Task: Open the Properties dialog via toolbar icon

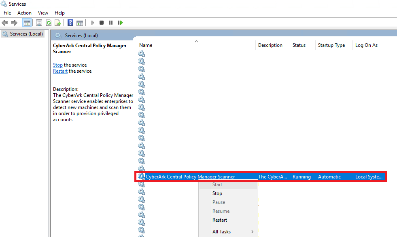Action: (x=38, y=22)
